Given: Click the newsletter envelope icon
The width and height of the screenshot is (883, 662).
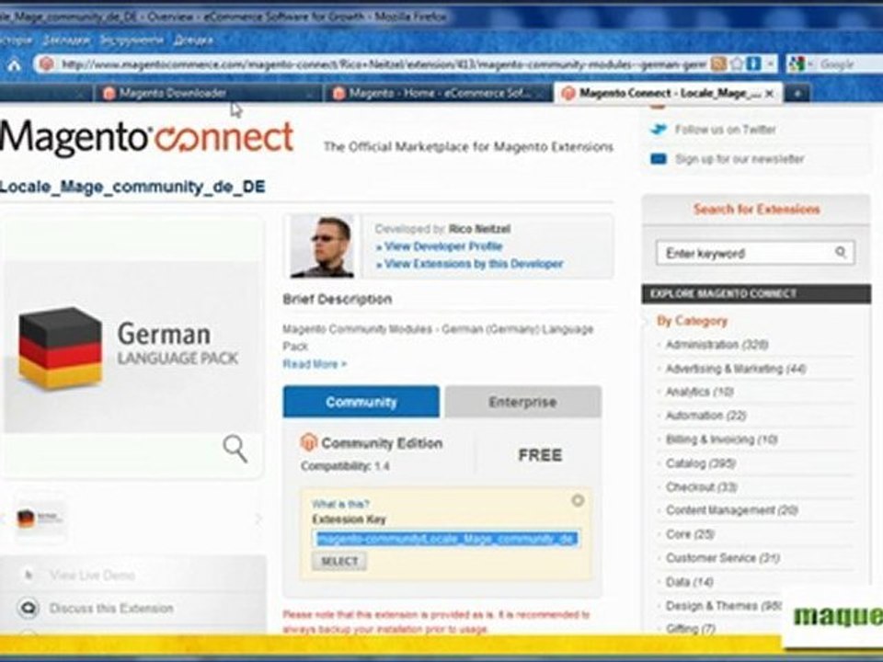Looking at the screenshot, I should click(658, 159).
